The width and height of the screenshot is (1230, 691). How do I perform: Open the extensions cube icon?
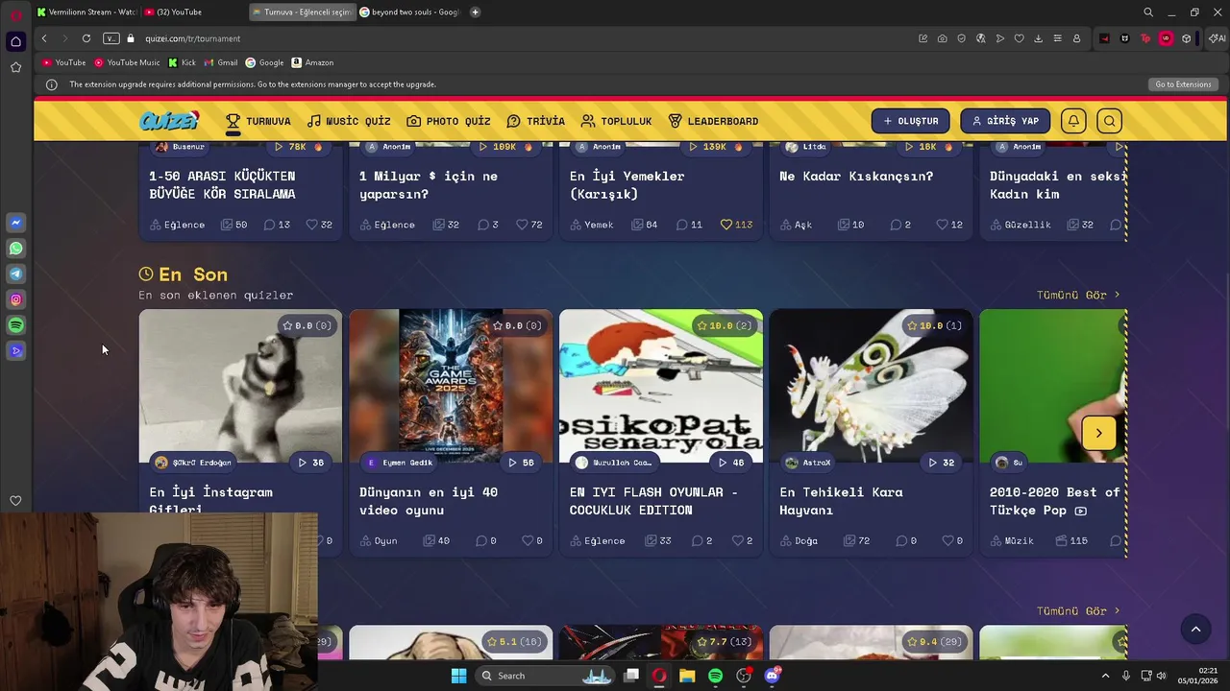point(1187,38)
